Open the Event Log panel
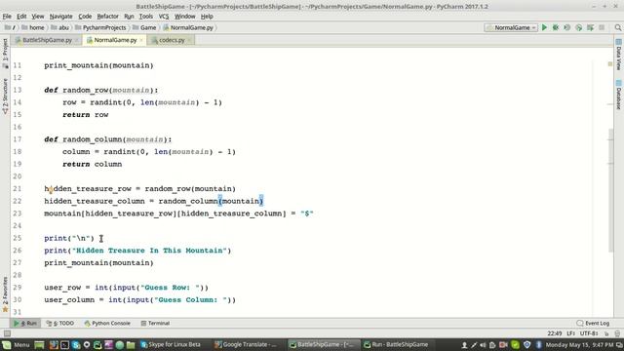This screenshot has width=624, height=351. click(593, 323)
